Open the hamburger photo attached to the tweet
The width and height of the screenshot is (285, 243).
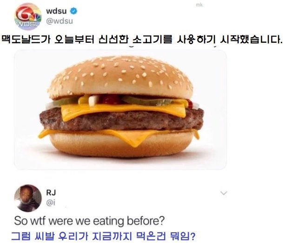(120, 110)
